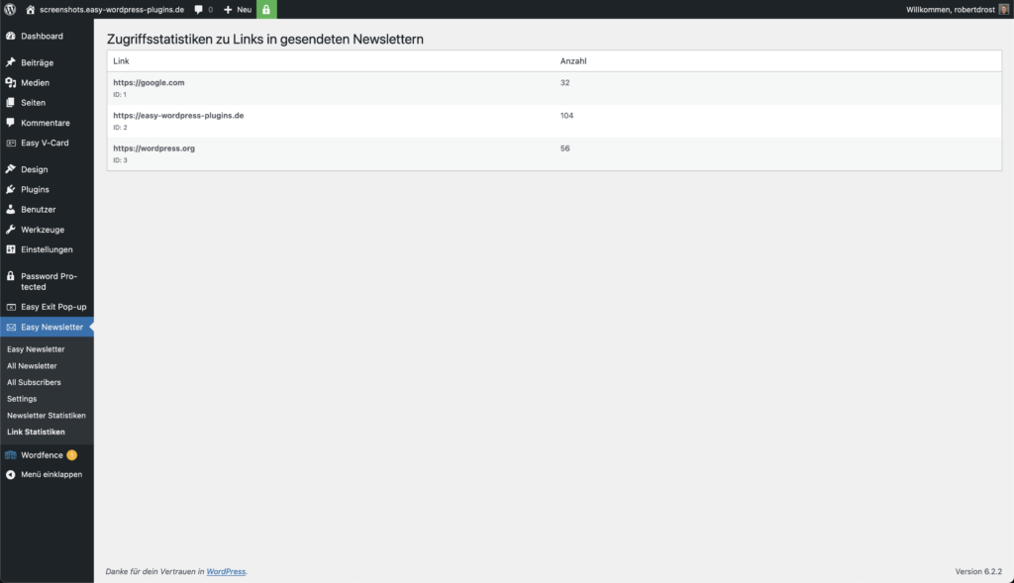The image size is (1014, 583).
Task: Open Einstellungen in the sidebar
Action: pos(47,249)
